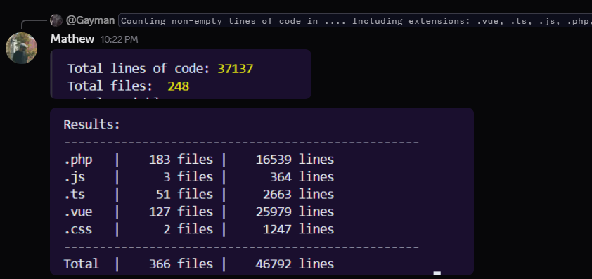Screen dimensions: 592x279
Task: Select the yellow value 248
Action: [178, 86]
